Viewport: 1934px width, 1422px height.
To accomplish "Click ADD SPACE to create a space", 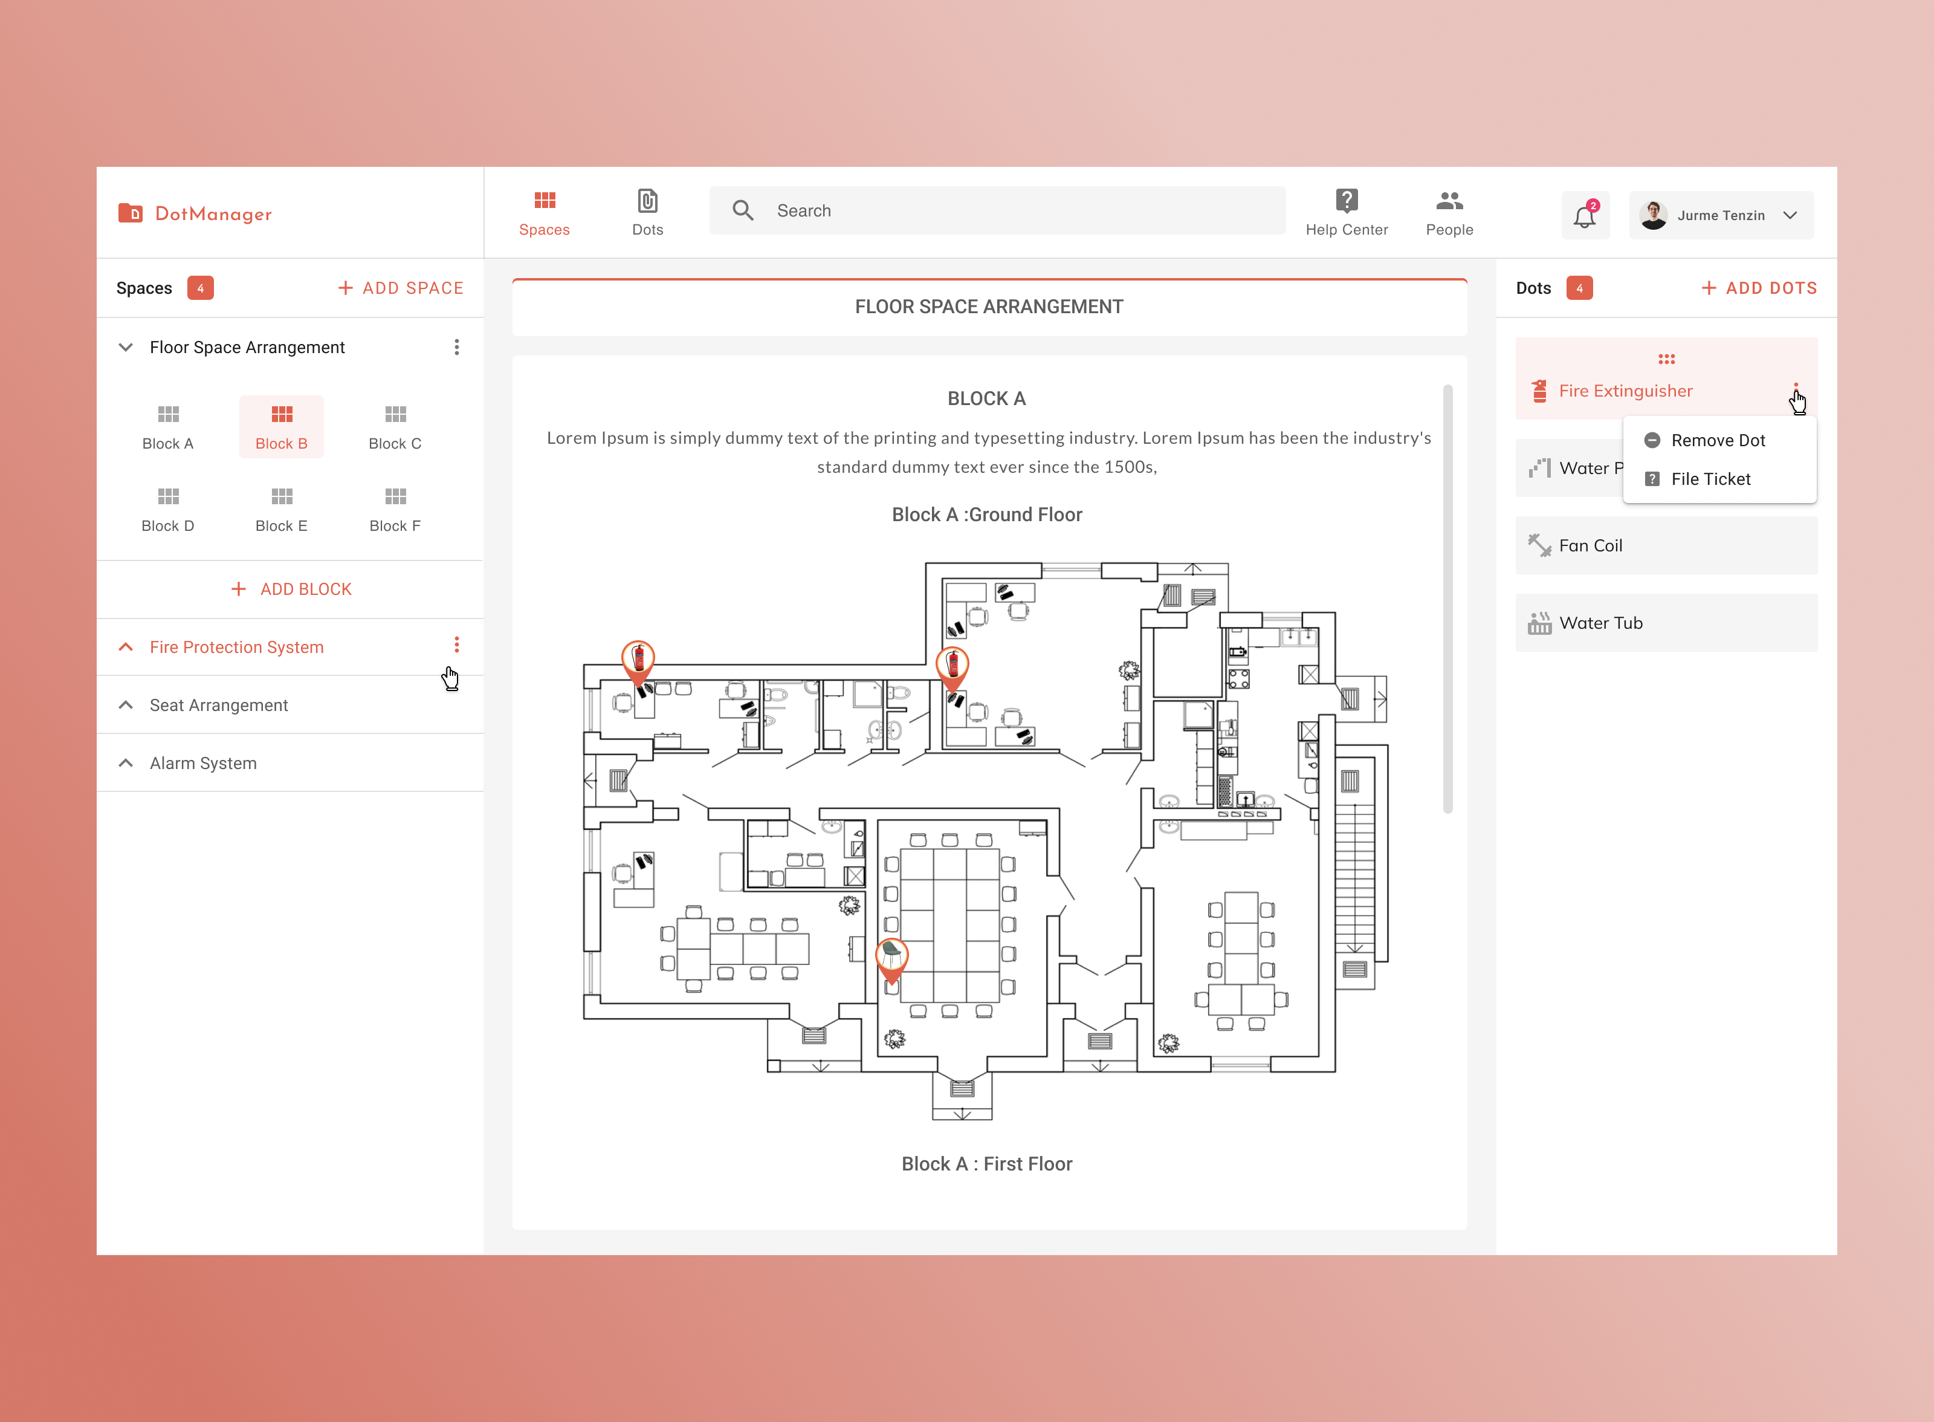I will tap(399, 288).
